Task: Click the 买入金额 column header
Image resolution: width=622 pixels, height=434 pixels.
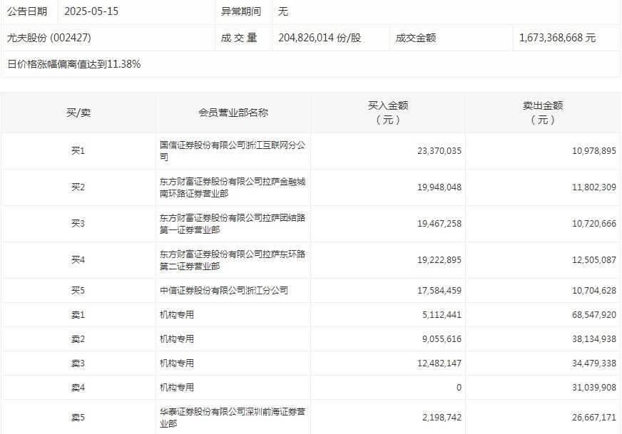Action: [x=388, y=113]
